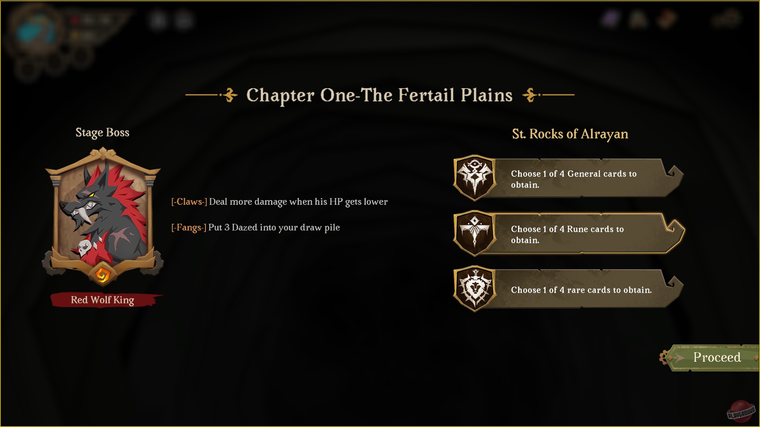Open the Red Wolf King boss portrait
The width and height of the screenshot is (760, 427).
tap(103, 213)
